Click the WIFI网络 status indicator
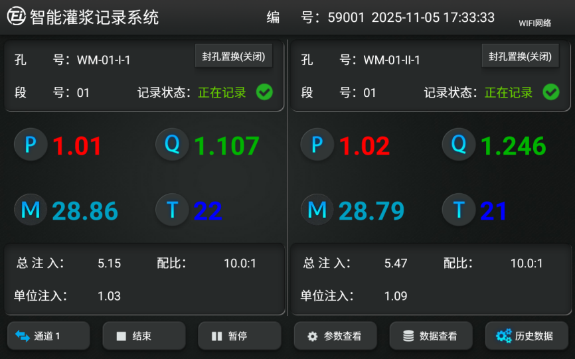 (x=534, y=23)
